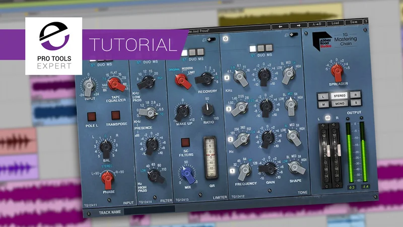
Task: Click the limiter Recovery knob
Action: point(206,79)
